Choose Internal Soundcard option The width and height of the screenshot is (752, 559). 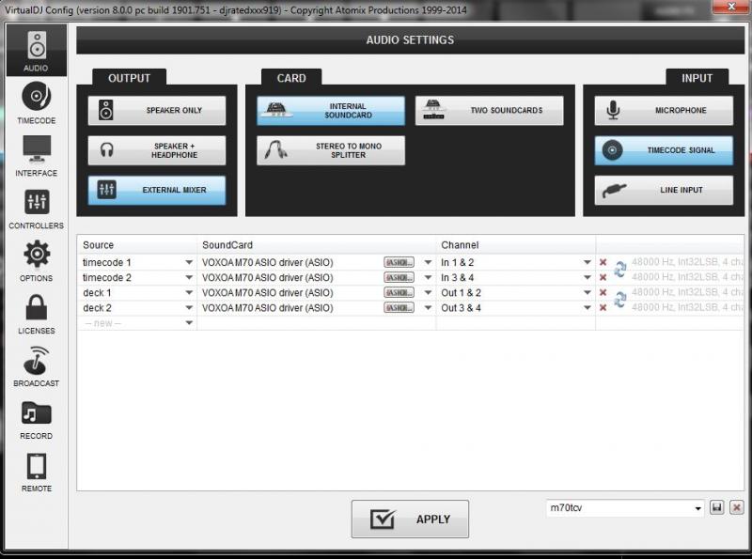pyautogui.click(x=331, y=110)
